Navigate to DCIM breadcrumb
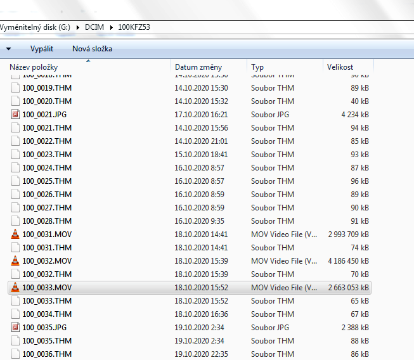Screen dimensions: 414x360 [x=94, y=27]
